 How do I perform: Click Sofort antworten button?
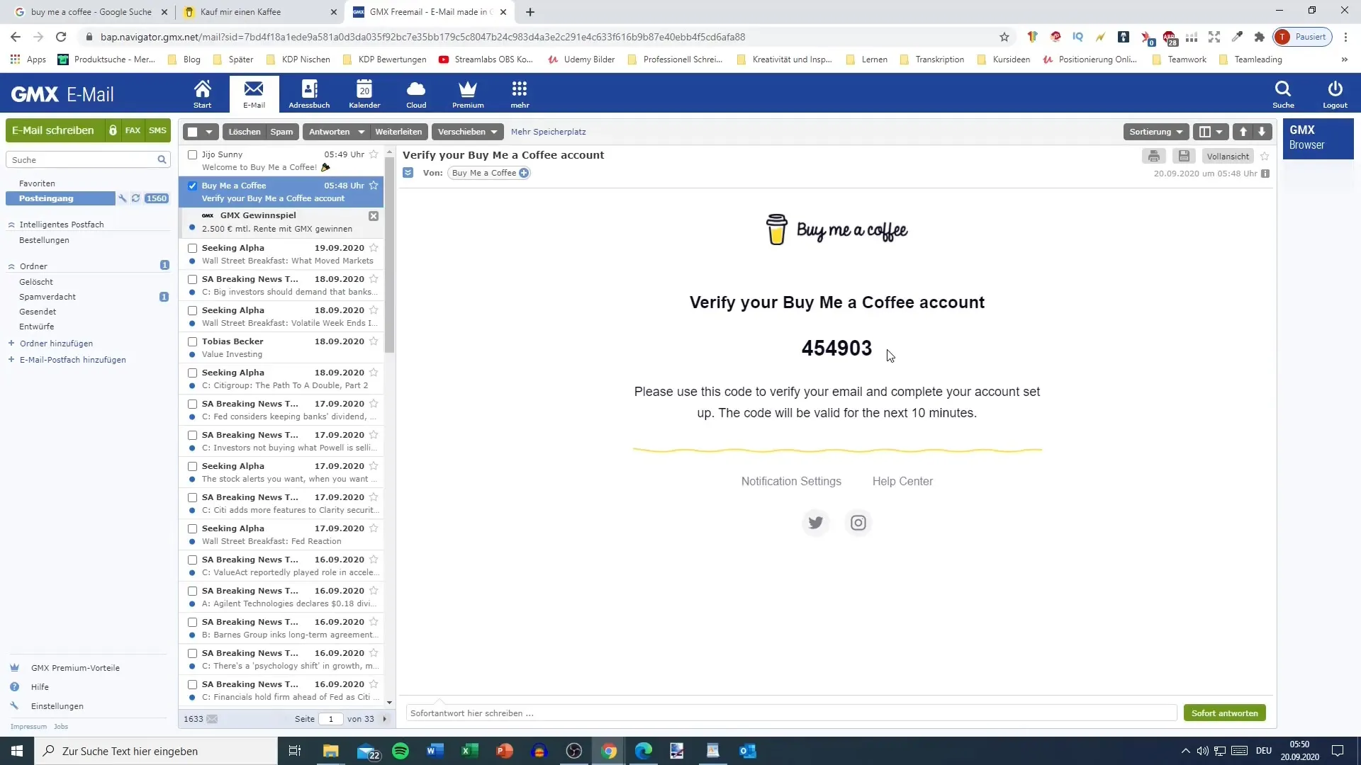(1224, 713)
